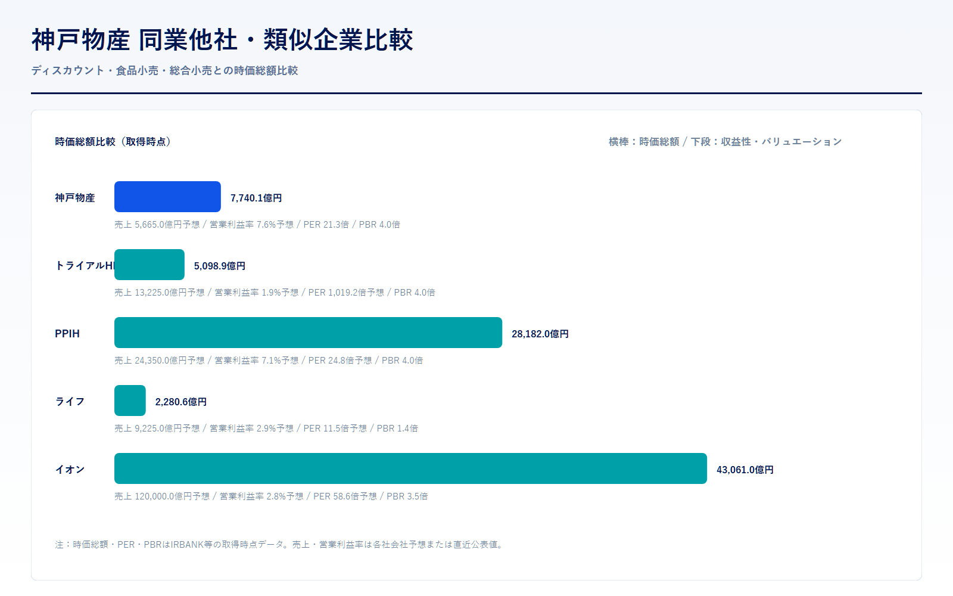This screenshot has width=953, height=596.
Task: Click the footnote starting with 注：時価総額
Action: coord(281,545)
